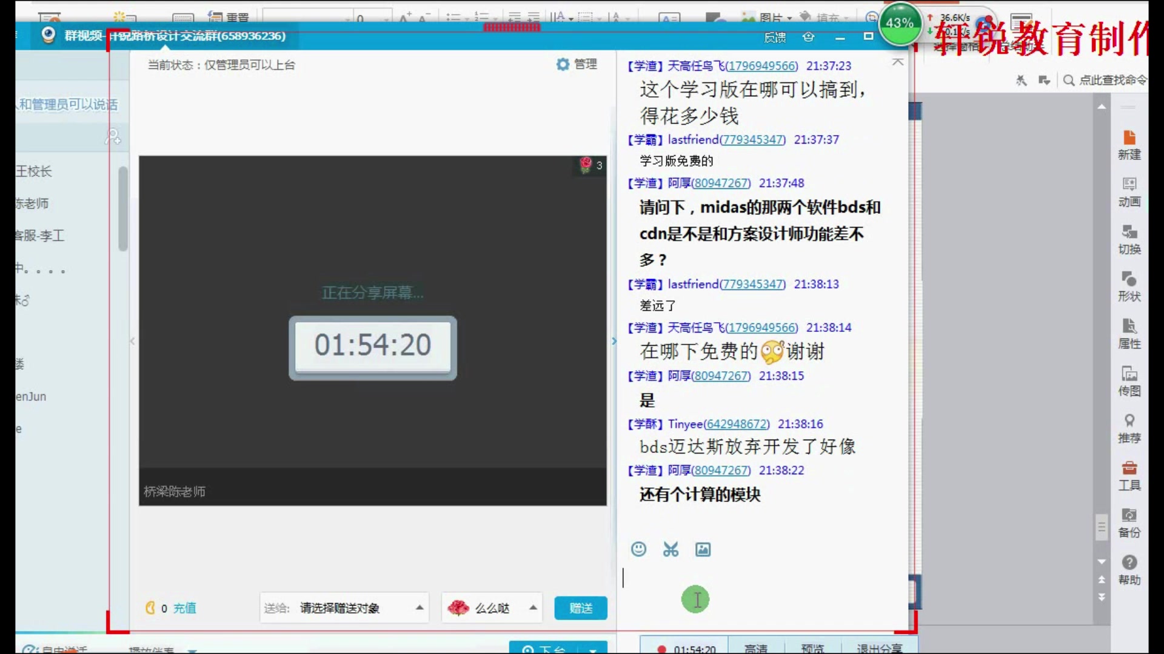Image resolution: width=1164 pixels, height=654 pixels.
Task: Open the 么么哒 gift selection dropdown
Action: (532, 608)
